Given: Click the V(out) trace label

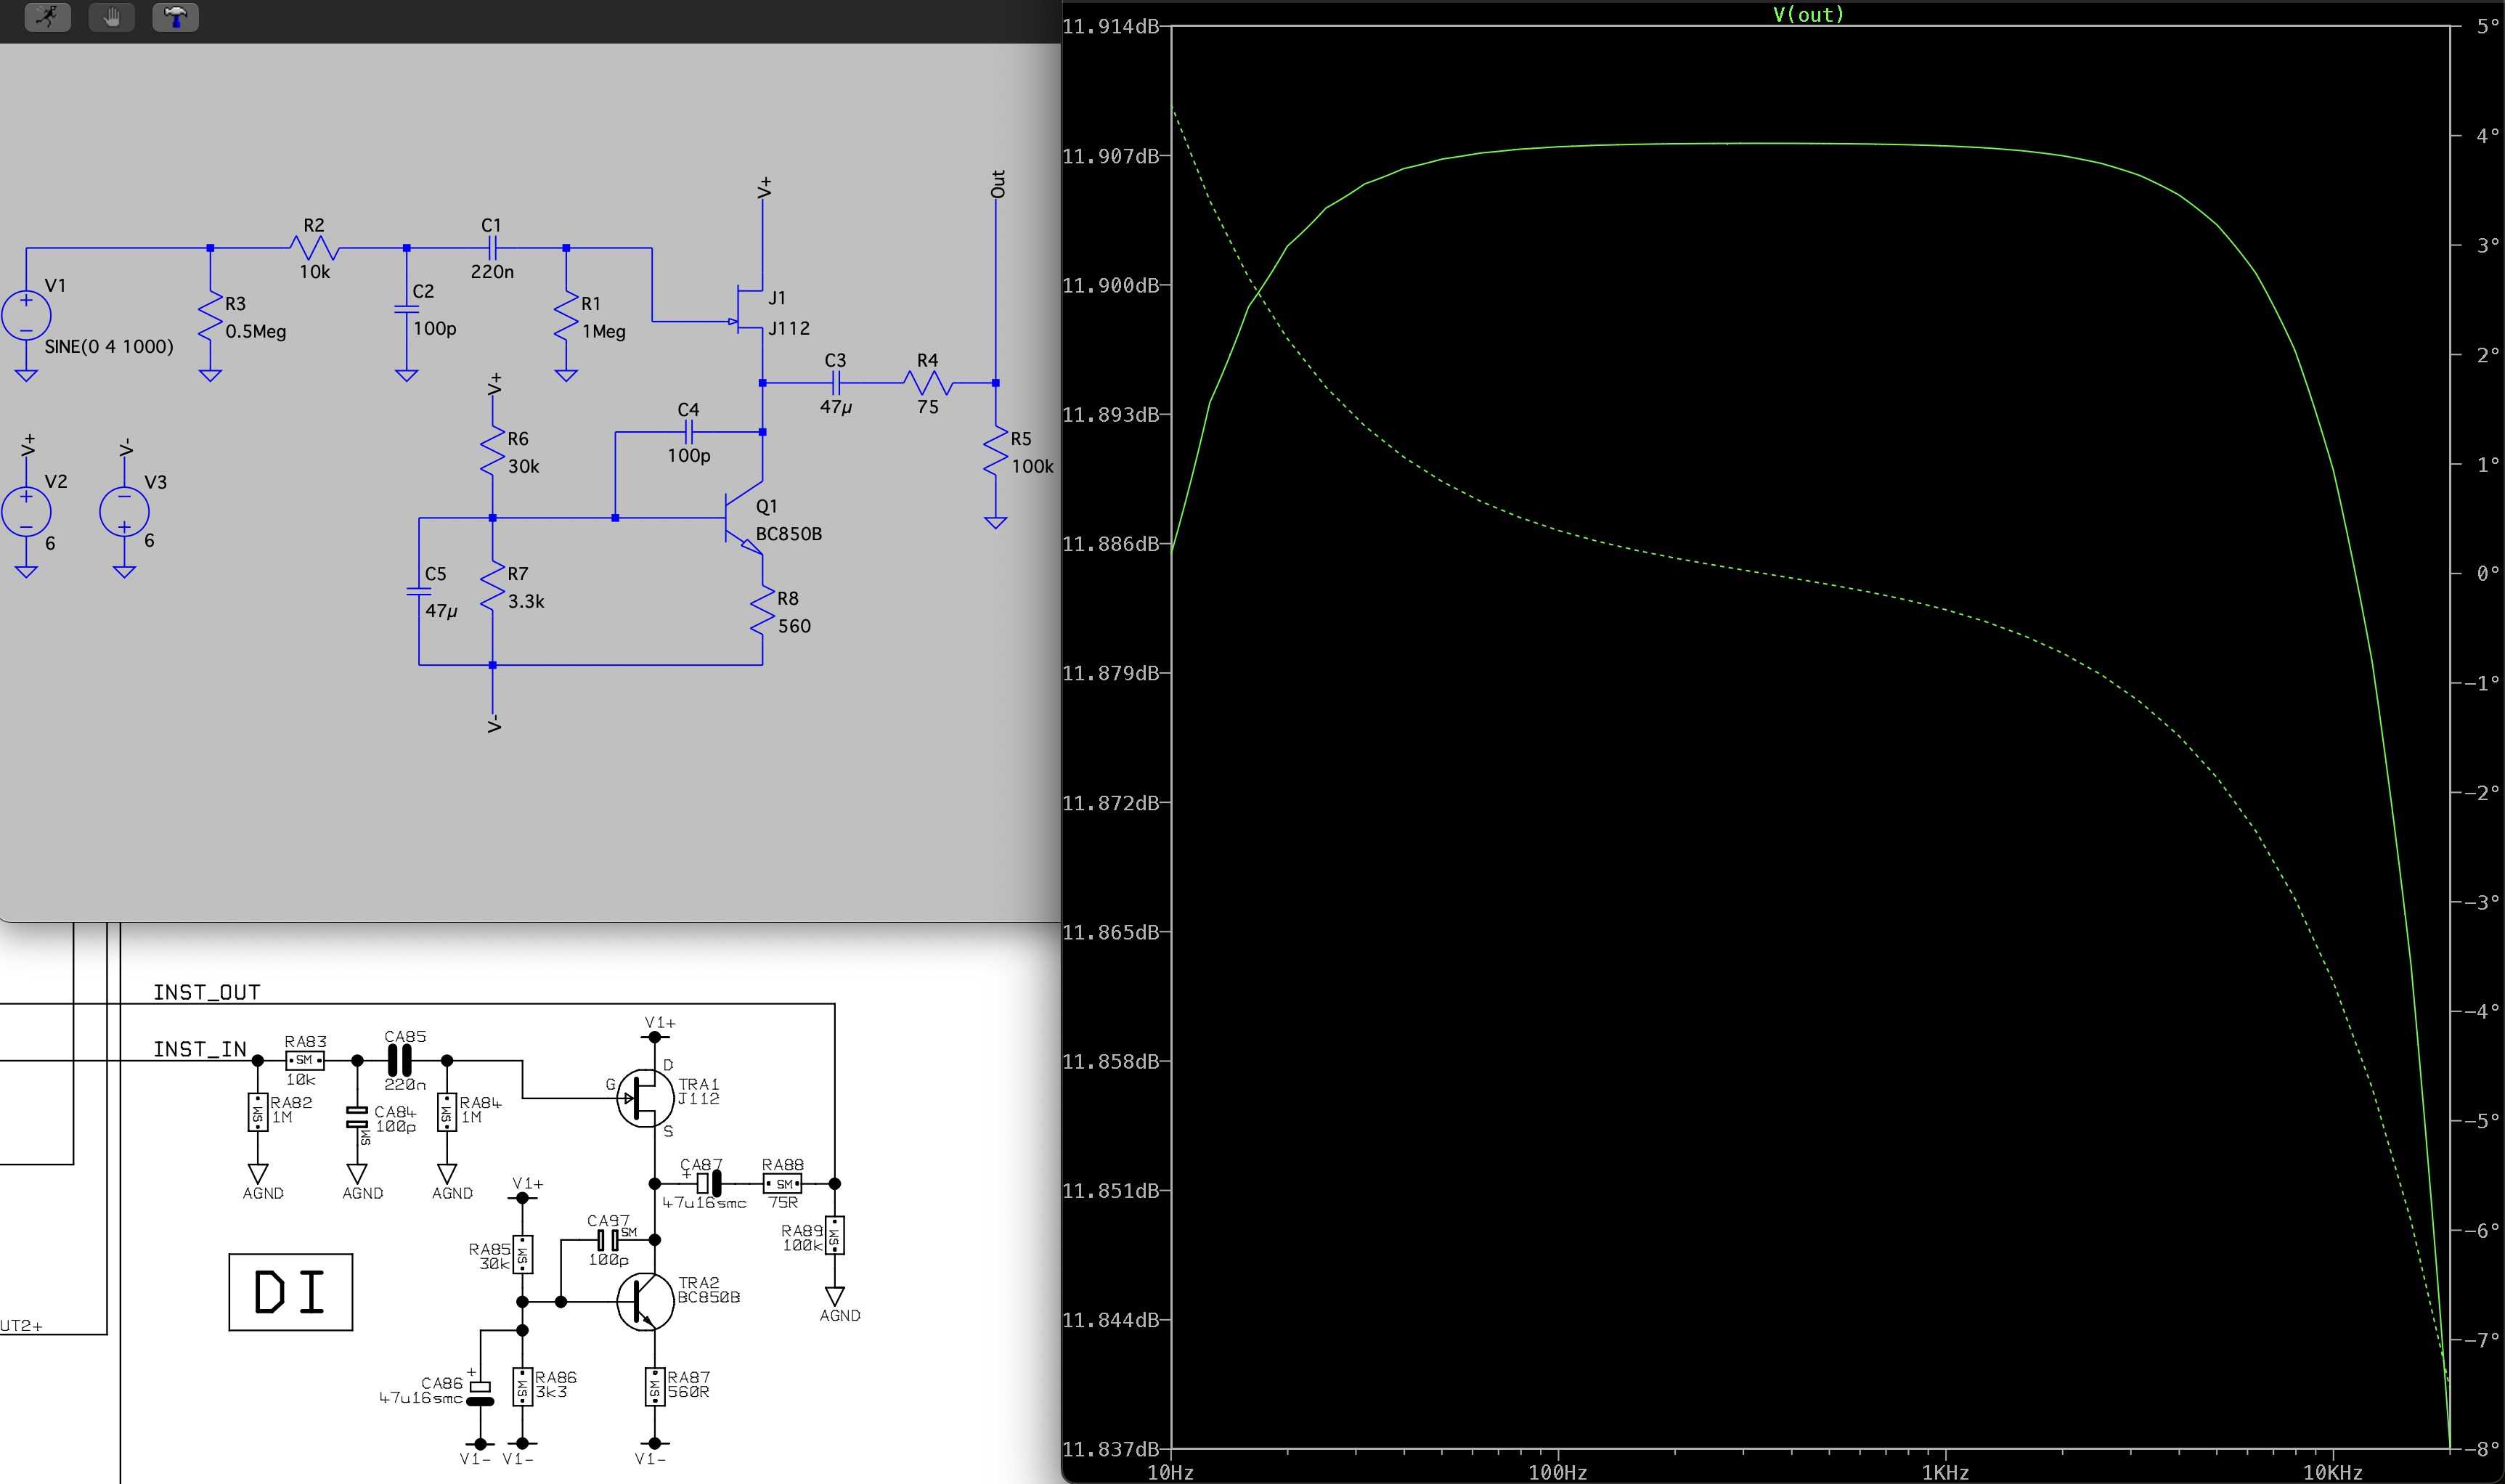Looking at the screenshot, I should pos(1808,14).
